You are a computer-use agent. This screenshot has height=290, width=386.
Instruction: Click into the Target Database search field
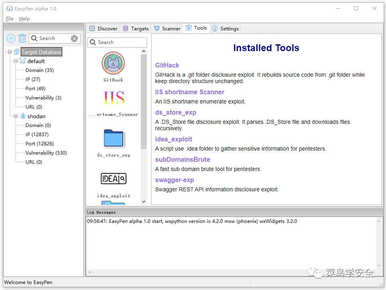coord(54,38)
